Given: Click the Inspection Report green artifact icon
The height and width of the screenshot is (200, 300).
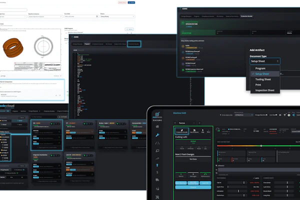Looking at the screenshot, I should point(183,70).
